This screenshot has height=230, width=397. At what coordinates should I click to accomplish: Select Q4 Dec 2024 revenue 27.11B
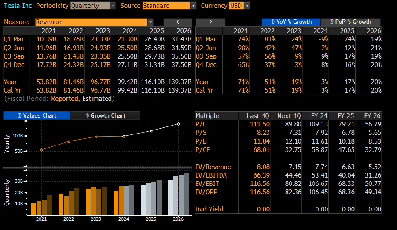(x=127, y=65)
